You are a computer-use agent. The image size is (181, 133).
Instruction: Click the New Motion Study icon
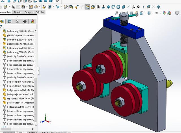tap(66, 7)
